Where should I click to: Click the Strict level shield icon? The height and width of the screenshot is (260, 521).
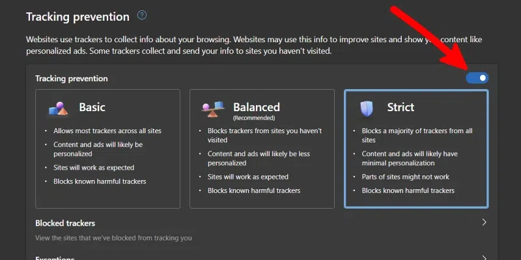(367, 109)
